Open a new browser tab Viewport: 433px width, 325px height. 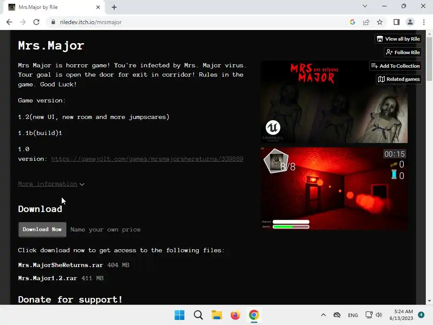coord(114,7)
